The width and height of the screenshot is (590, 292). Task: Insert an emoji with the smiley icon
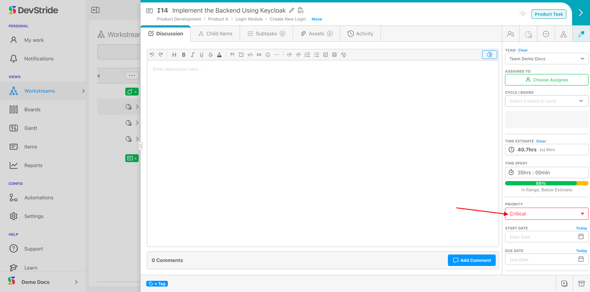pos(268,55)
